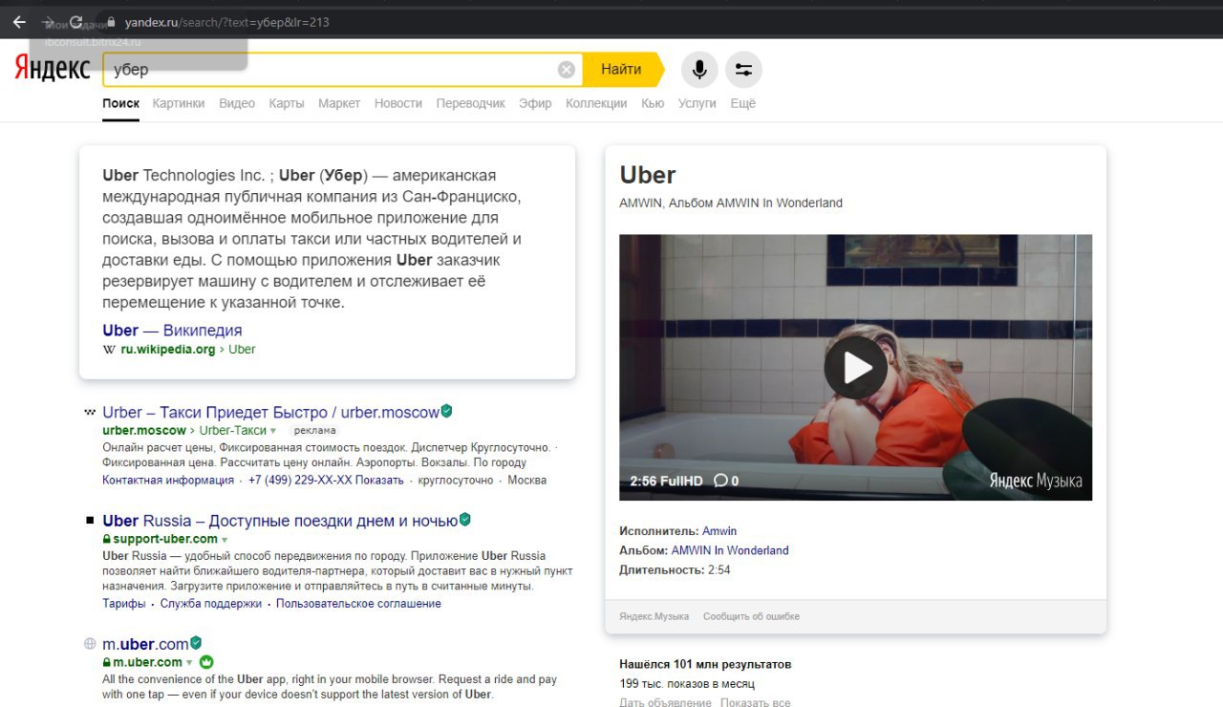Open the Карты tab

287,103
